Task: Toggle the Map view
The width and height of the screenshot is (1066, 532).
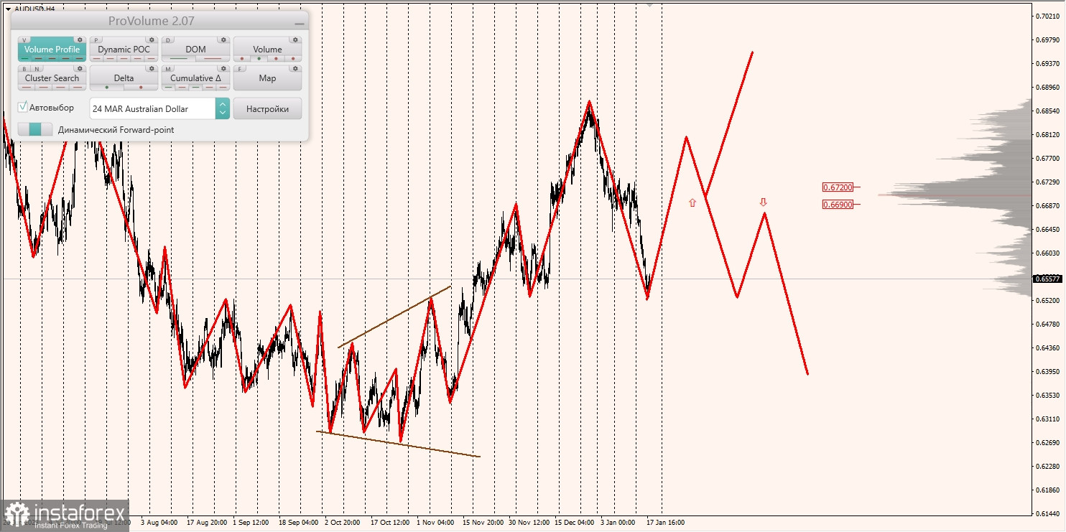Action: pos(267,78)
